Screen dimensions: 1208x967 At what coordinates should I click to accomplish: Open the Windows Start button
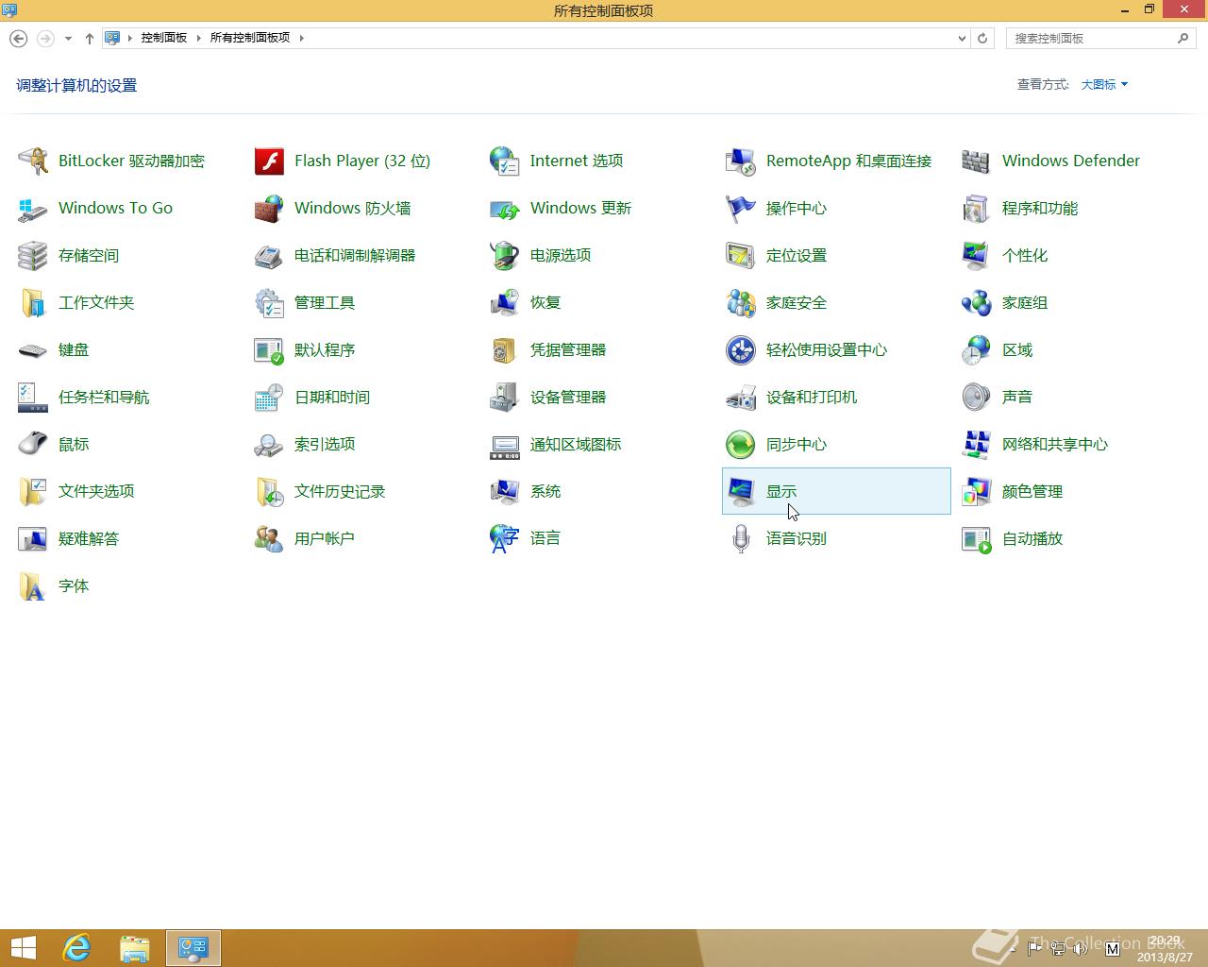(24, 948)
